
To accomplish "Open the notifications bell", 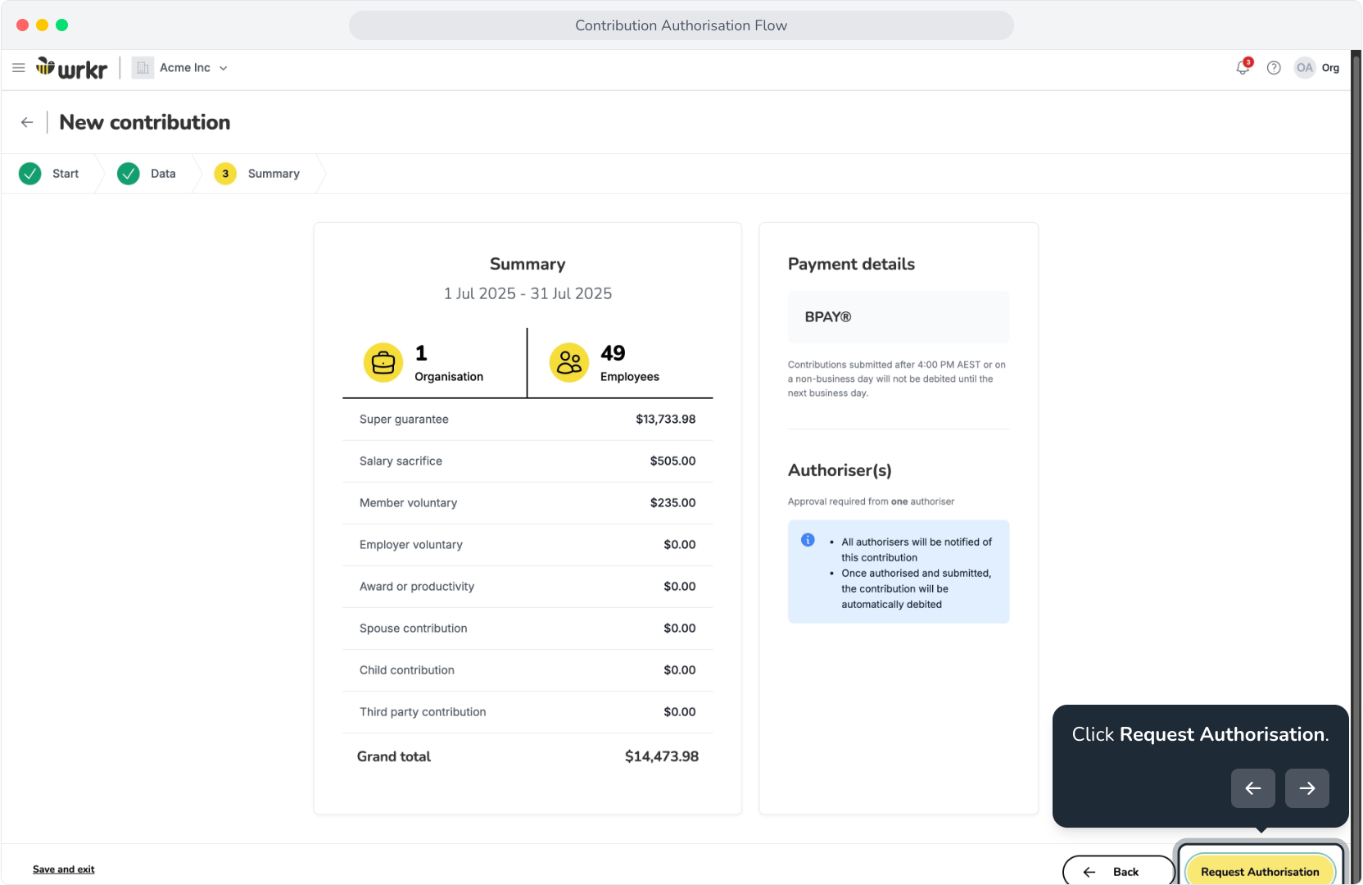I will [x=1243, y=68].
